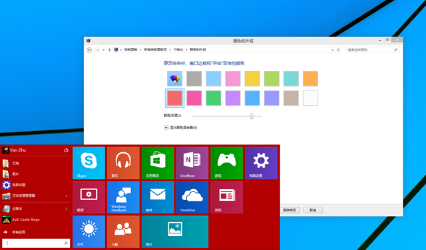Open the PC settings gear tile
The height and width of the screenshot is (250, 426).
point(262,163)
